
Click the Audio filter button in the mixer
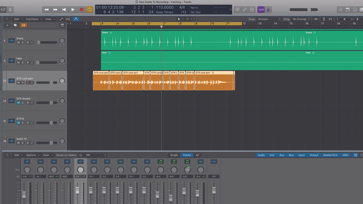(x=261, y=155)
